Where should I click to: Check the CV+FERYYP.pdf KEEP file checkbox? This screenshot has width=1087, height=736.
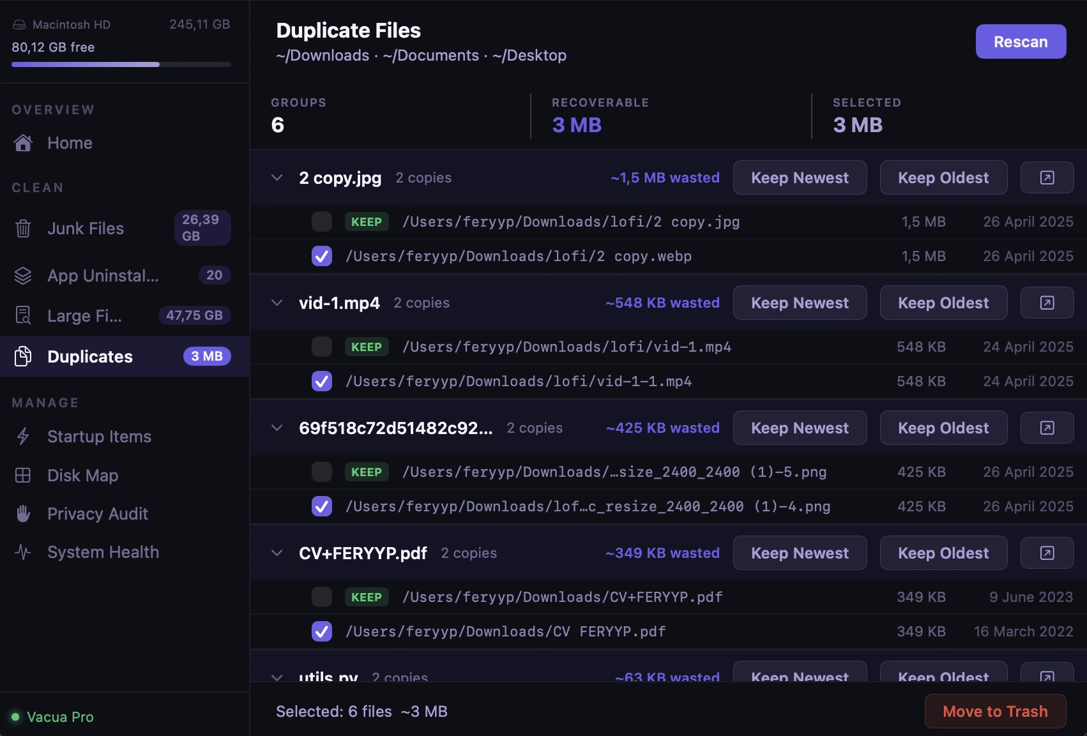[x=322, y=597]
